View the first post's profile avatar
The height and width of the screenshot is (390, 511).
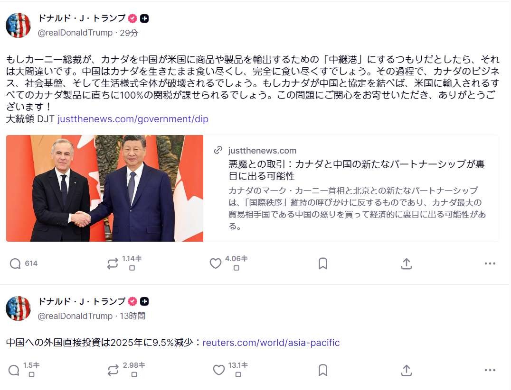[x=18, y=26]
